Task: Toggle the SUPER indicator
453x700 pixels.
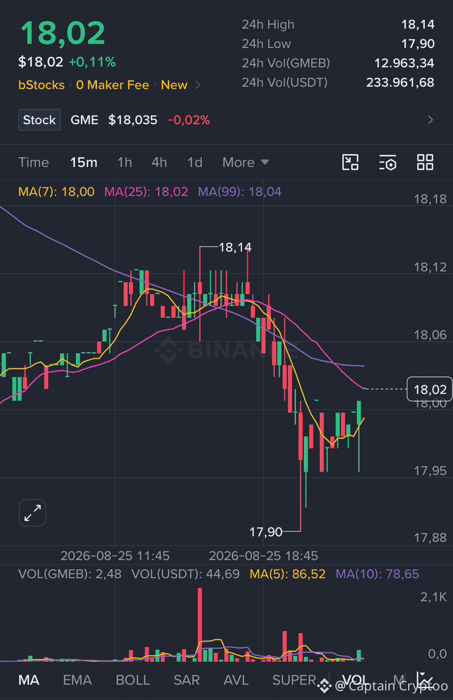Action: point(294,680)
